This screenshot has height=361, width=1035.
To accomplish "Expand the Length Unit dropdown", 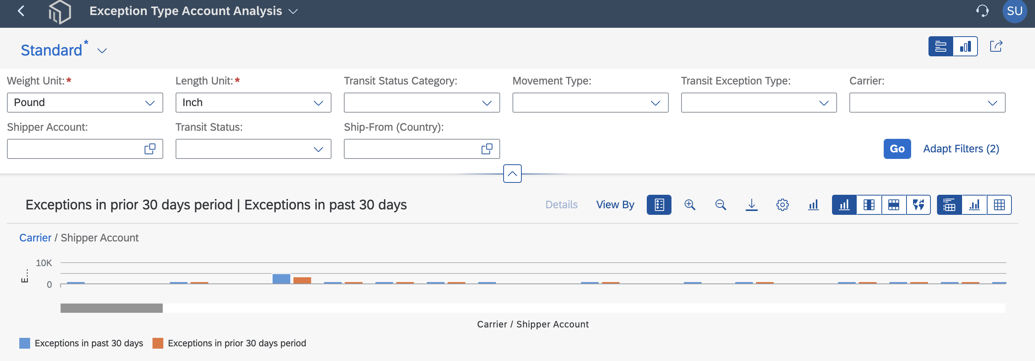I will tap(318, 103).
